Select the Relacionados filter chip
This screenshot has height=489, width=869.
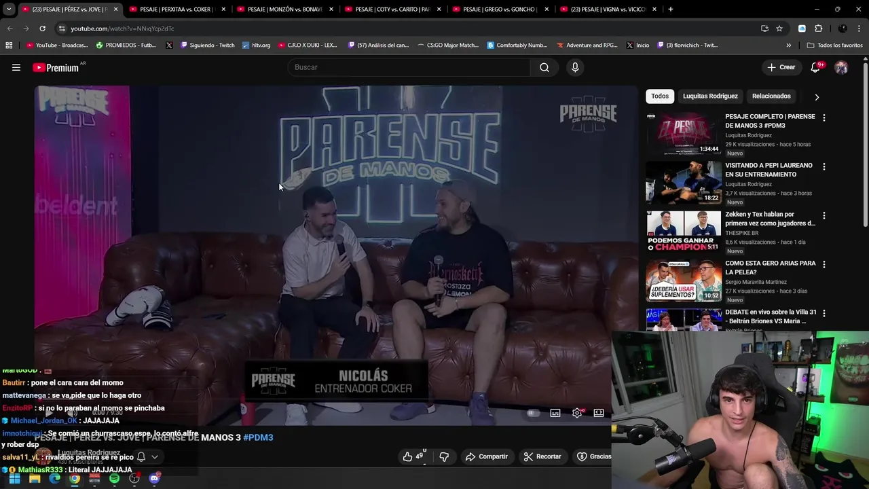click(771, 96)
